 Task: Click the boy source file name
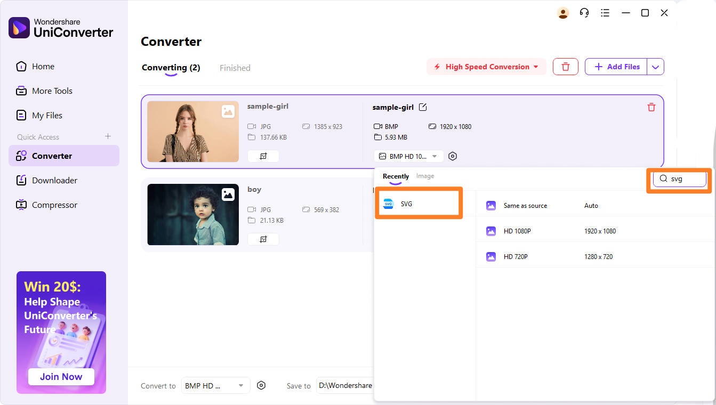click(254, 189)
